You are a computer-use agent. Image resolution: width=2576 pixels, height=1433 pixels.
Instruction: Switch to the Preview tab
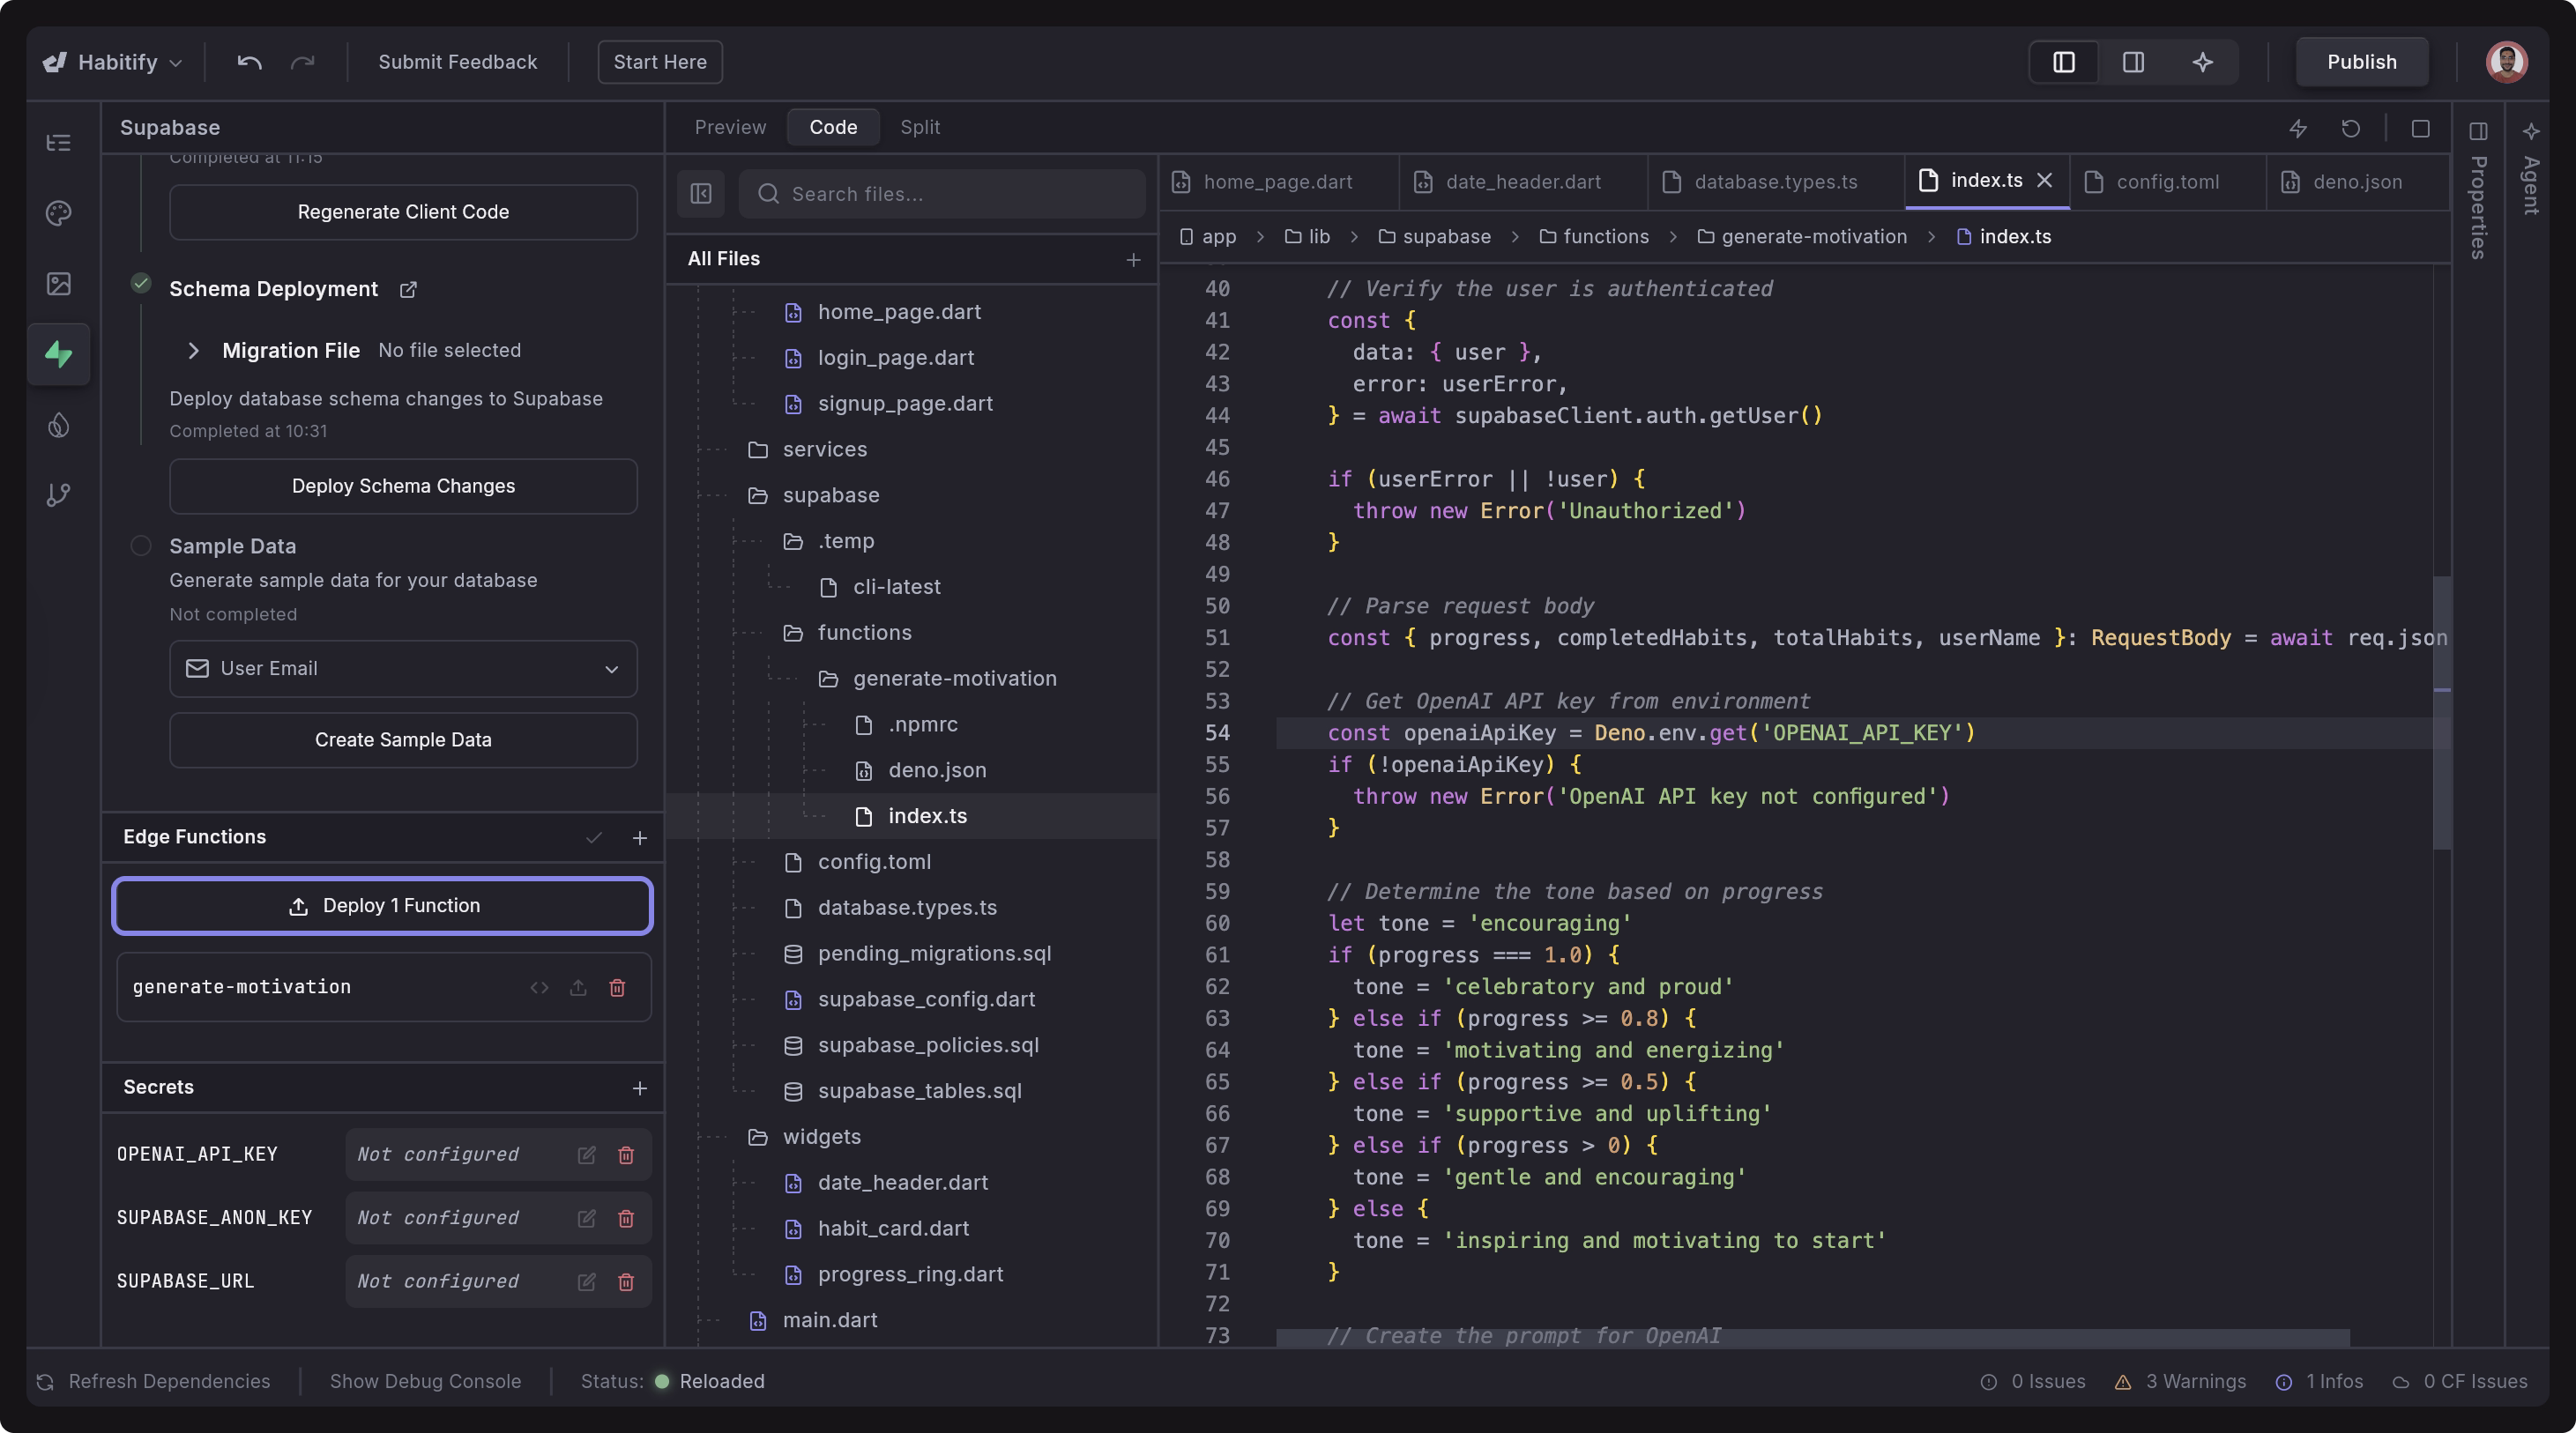pyautogui.click(x=729, y=127)
